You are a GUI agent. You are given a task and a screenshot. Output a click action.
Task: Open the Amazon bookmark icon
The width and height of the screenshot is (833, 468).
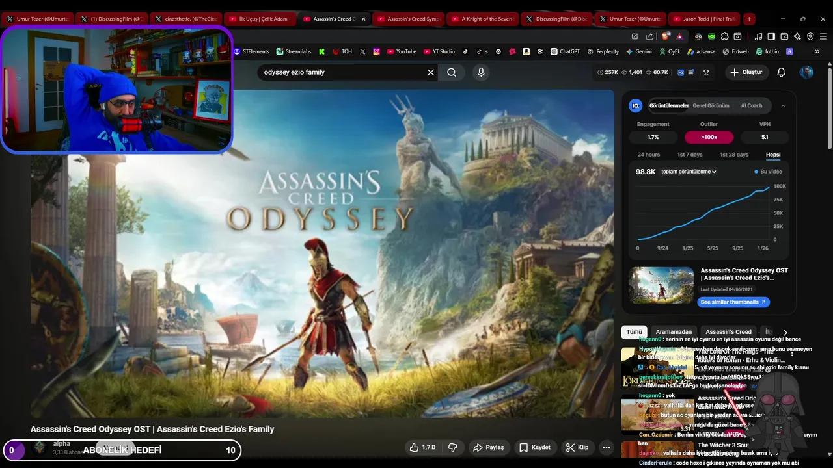tap(526, 51)
